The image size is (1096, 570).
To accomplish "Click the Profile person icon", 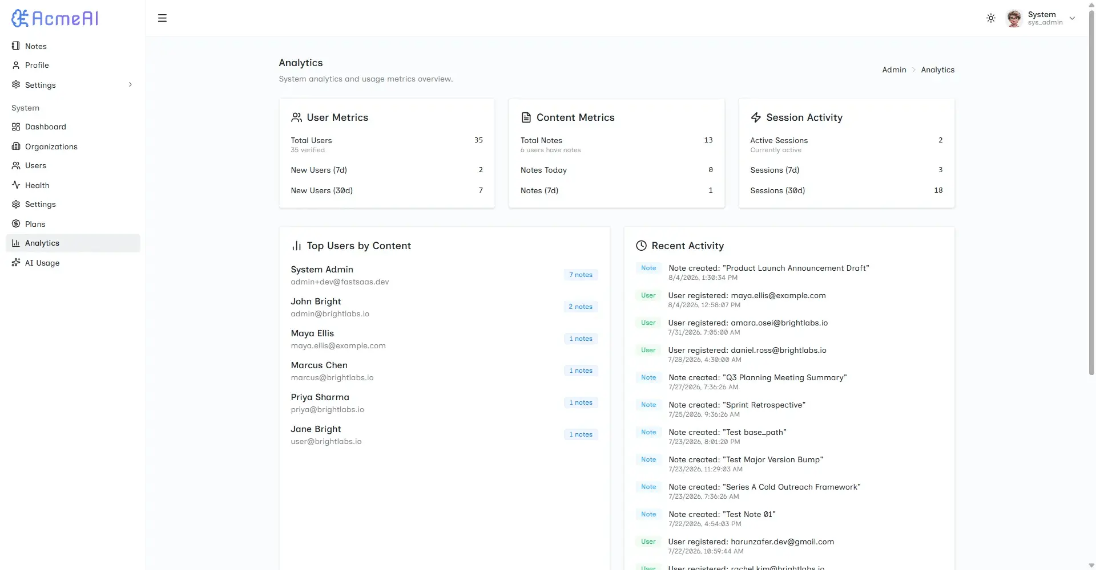I will pos(16,65).
